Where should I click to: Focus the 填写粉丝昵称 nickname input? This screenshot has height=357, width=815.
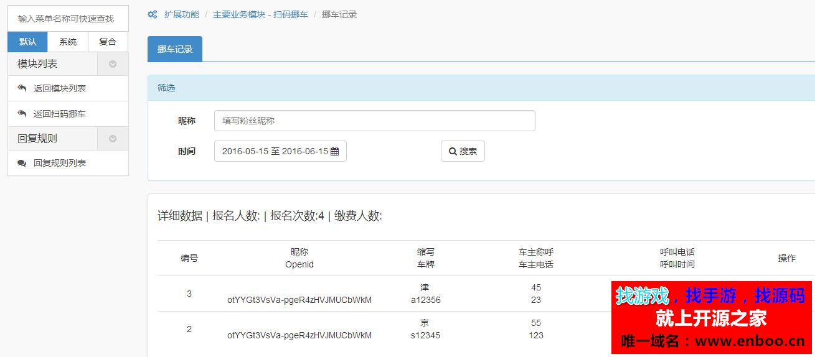(375, 121)
